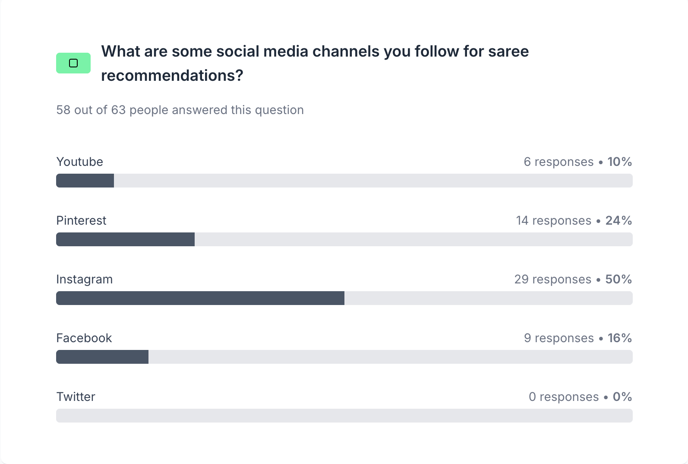Click the green checkbox question-type icon
This screenshot has width=688, height=464.
[73, 63]
